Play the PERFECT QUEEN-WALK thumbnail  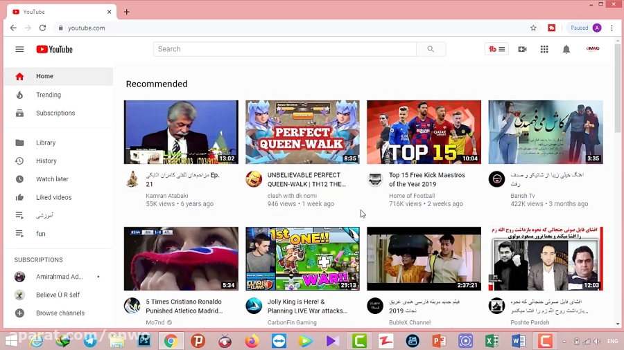302,132
